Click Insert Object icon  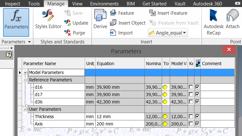point(113,23)
